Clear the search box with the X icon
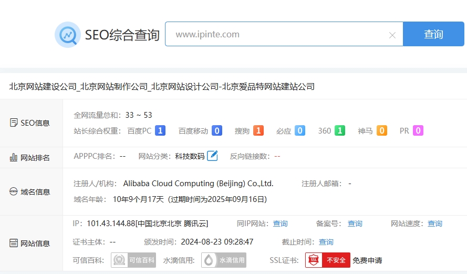Image resolution: width=467 pixels, height=274 pixels. pyautogui.click(x=392, y=35)
